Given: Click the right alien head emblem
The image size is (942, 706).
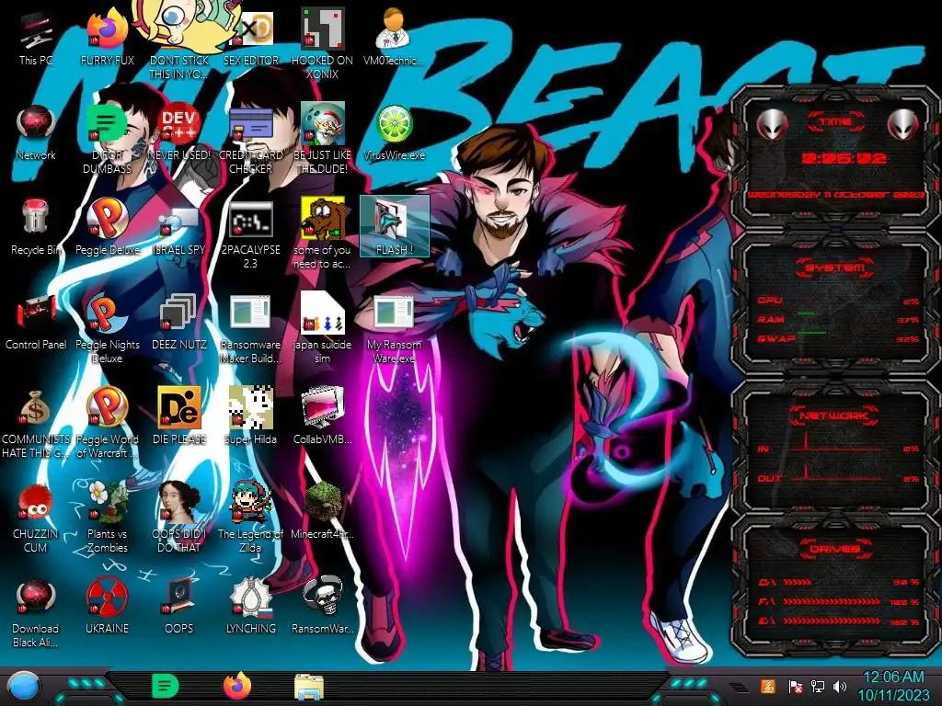Looking at the screenshot, I should [903, 125].
